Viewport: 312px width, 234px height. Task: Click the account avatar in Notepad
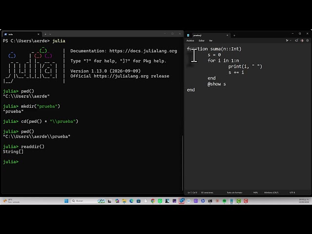(x=302, y=40)
